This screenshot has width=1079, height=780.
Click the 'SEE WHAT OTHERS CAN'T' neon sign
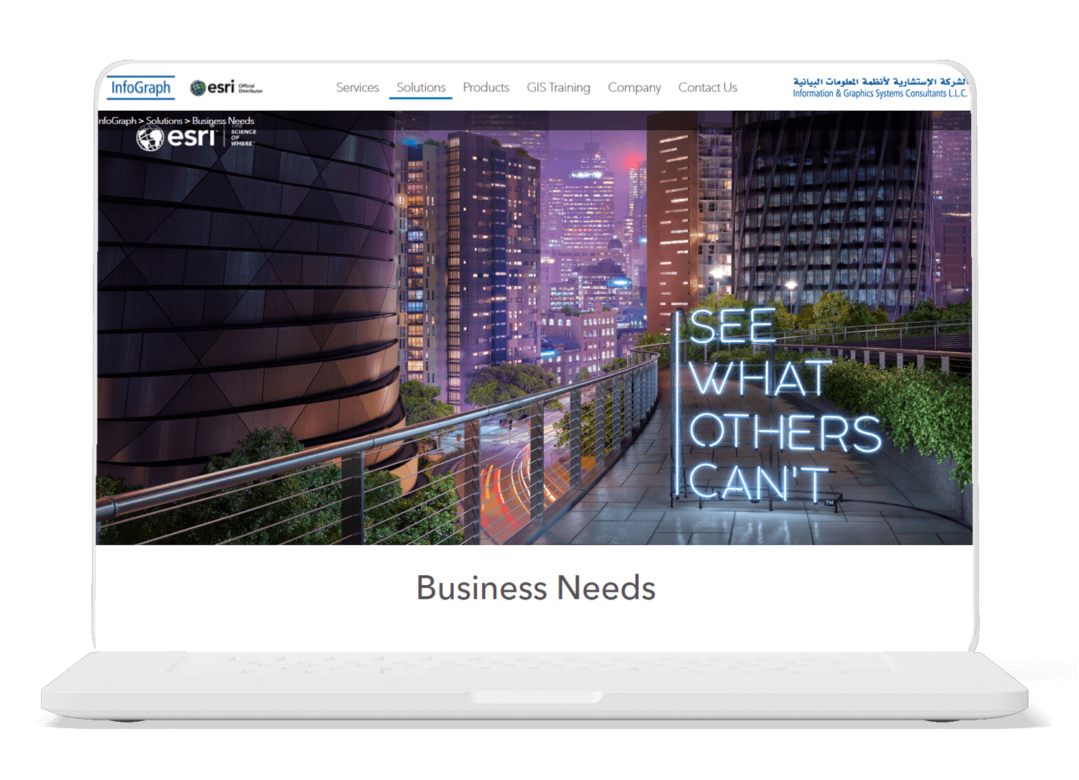777,405
